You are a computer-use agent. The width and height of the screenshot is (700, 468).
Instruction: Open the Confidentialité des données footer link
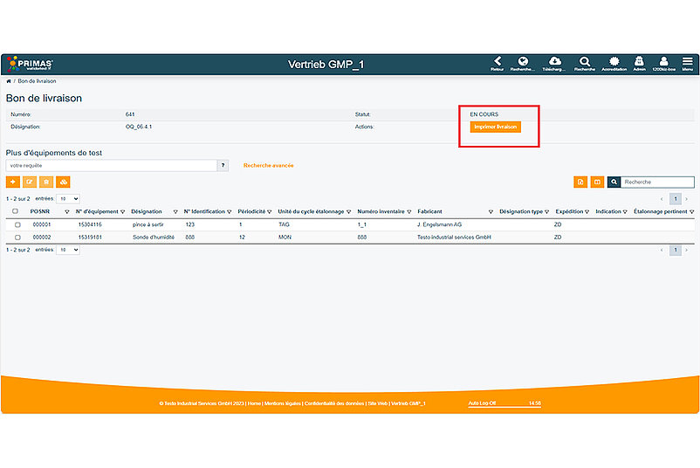pyautogui.click(x=334, y=403)
